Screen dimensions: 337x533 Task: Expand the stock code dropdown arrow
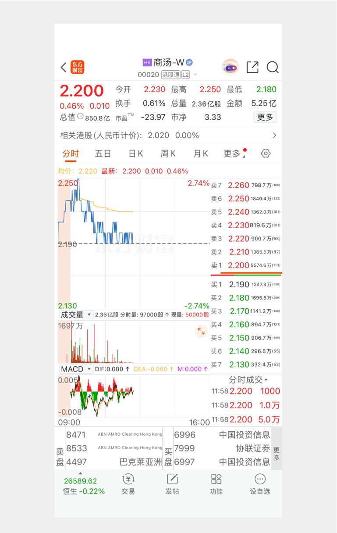[x=195, y=75]
